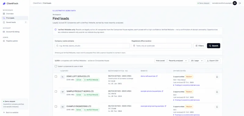244x116 pixels.
Task: Open example-engineering.example website link
Action: (152, 106)
